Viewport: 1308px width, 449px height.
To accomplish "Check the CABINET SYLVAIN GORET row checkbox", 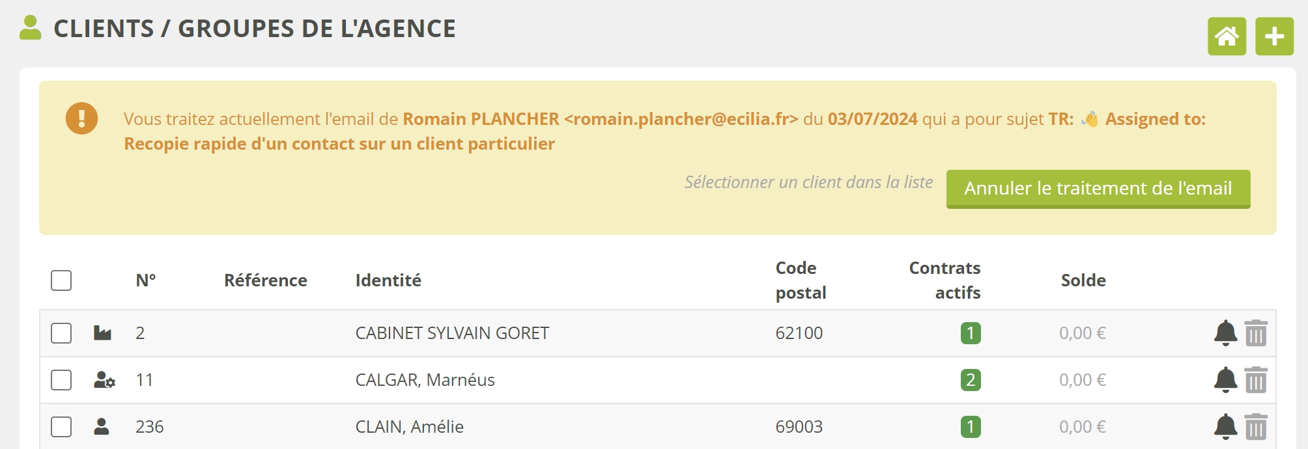I will (61, 333).
